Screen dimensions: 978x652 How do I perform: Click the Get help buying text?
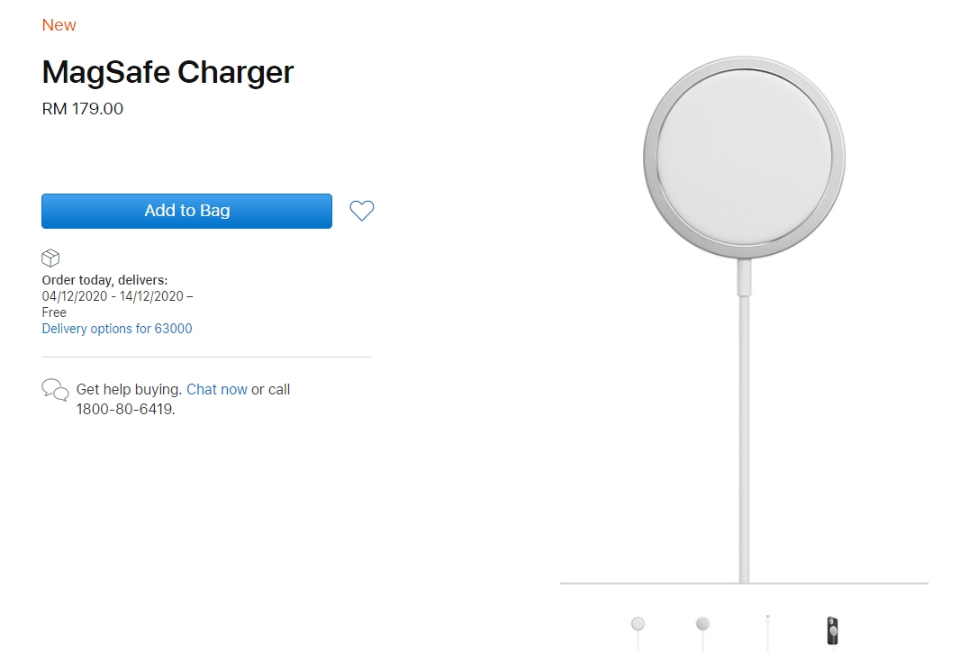(x=129, y=389)
